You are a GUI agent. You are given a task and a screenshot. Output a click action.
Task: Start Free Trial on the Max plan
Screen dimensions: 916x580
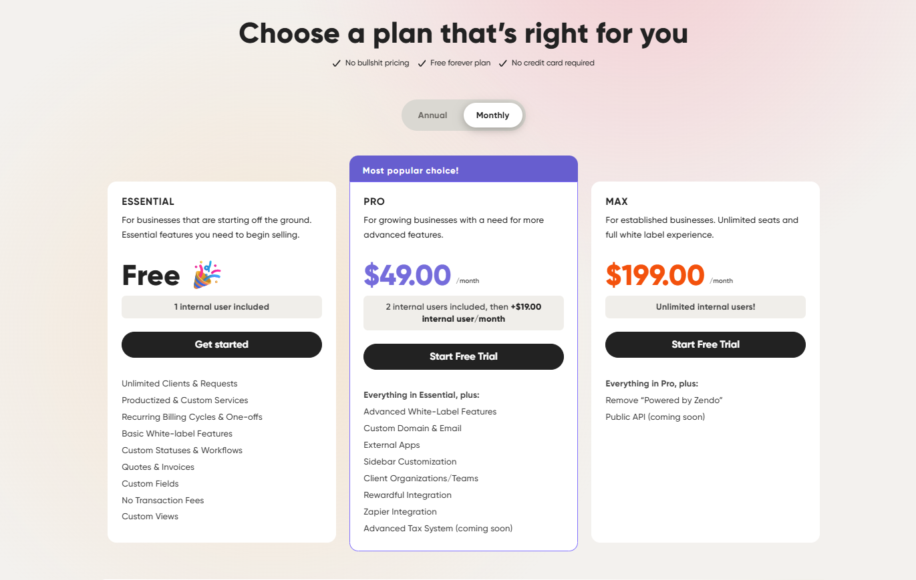click(x=705, y=344)
